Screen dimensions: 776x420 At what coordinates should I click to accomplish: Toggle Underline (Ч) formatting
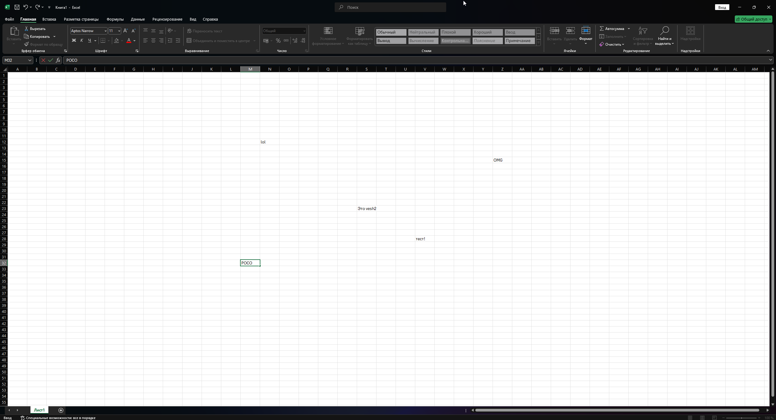(89, 41)
